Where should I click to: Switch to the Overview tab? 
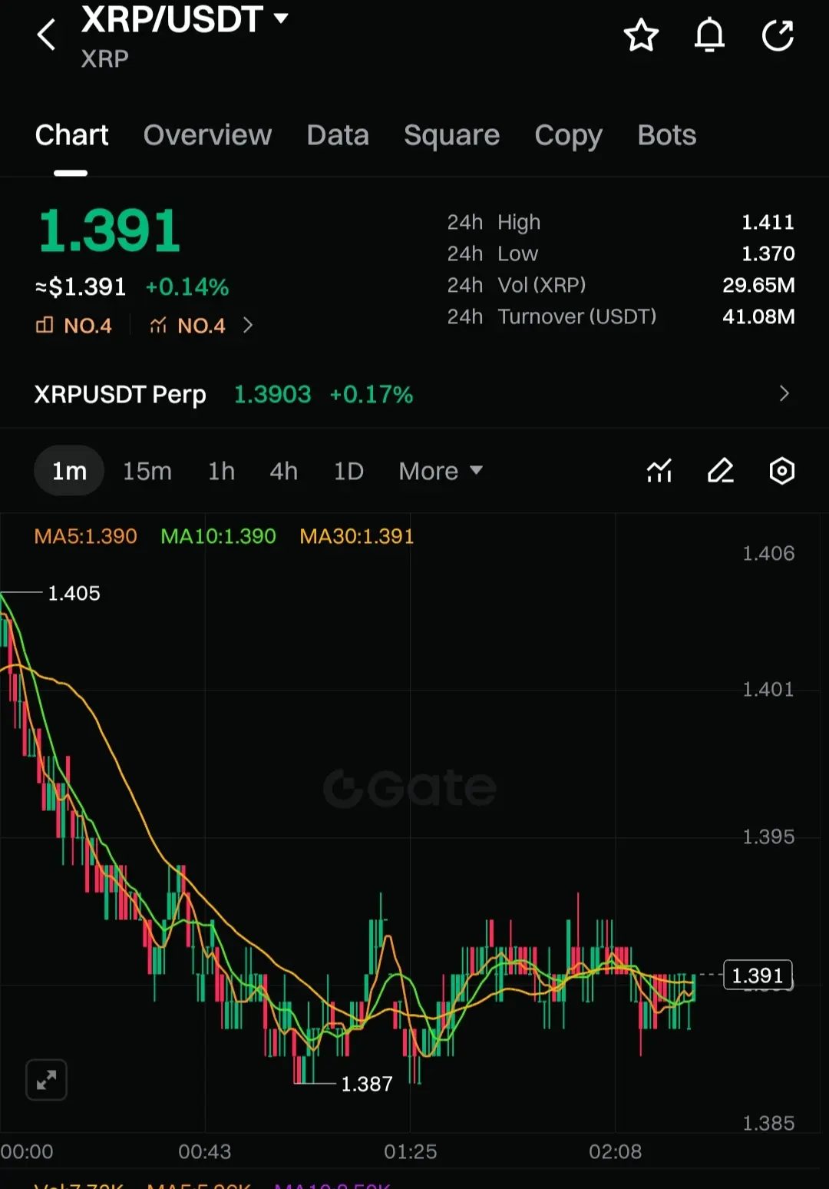(x=207, y=135)
